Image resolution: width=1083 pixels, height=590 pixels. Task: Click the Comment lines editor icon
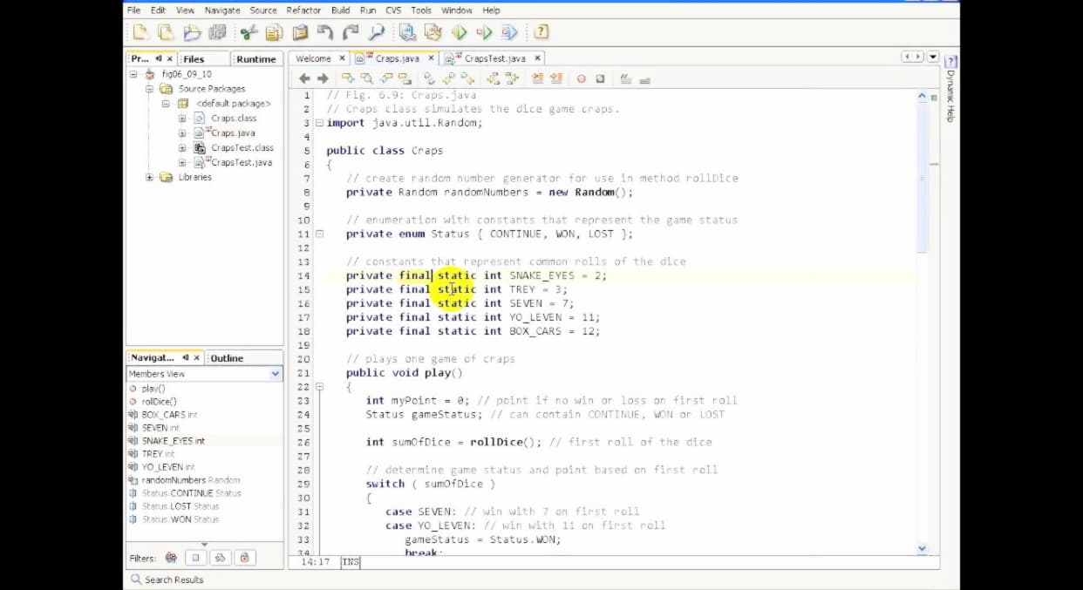(x=626, y=78)
